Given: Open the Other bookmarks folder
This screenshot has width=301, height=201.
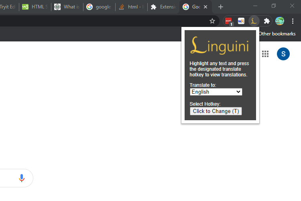Looking at the screenshot, I should 277,34.
